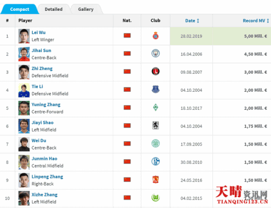271x208 pixels.
Task: Open Espanyol club crest in Lei Wu row
Action: pyautogui.click(x=156, y=36)
